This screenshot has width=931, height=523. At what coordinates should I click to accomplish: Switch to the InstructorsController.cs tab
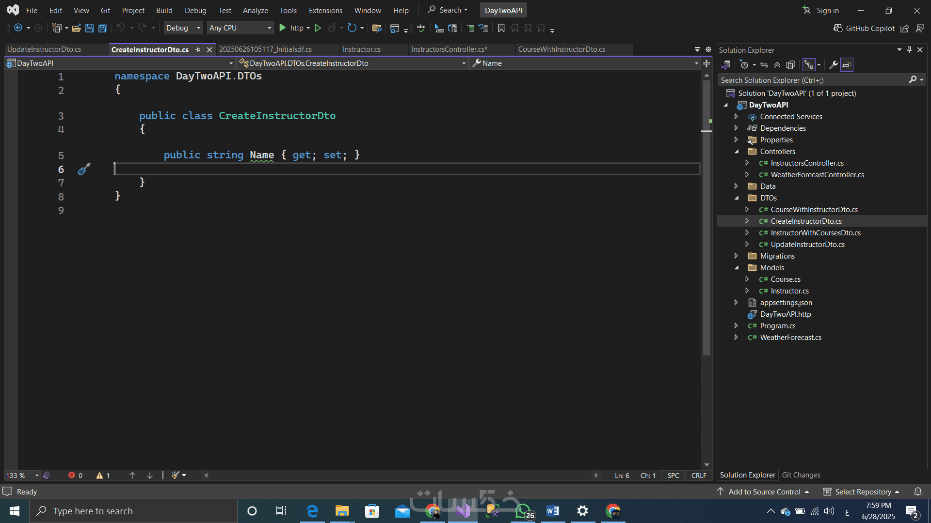tap(449, 49)
